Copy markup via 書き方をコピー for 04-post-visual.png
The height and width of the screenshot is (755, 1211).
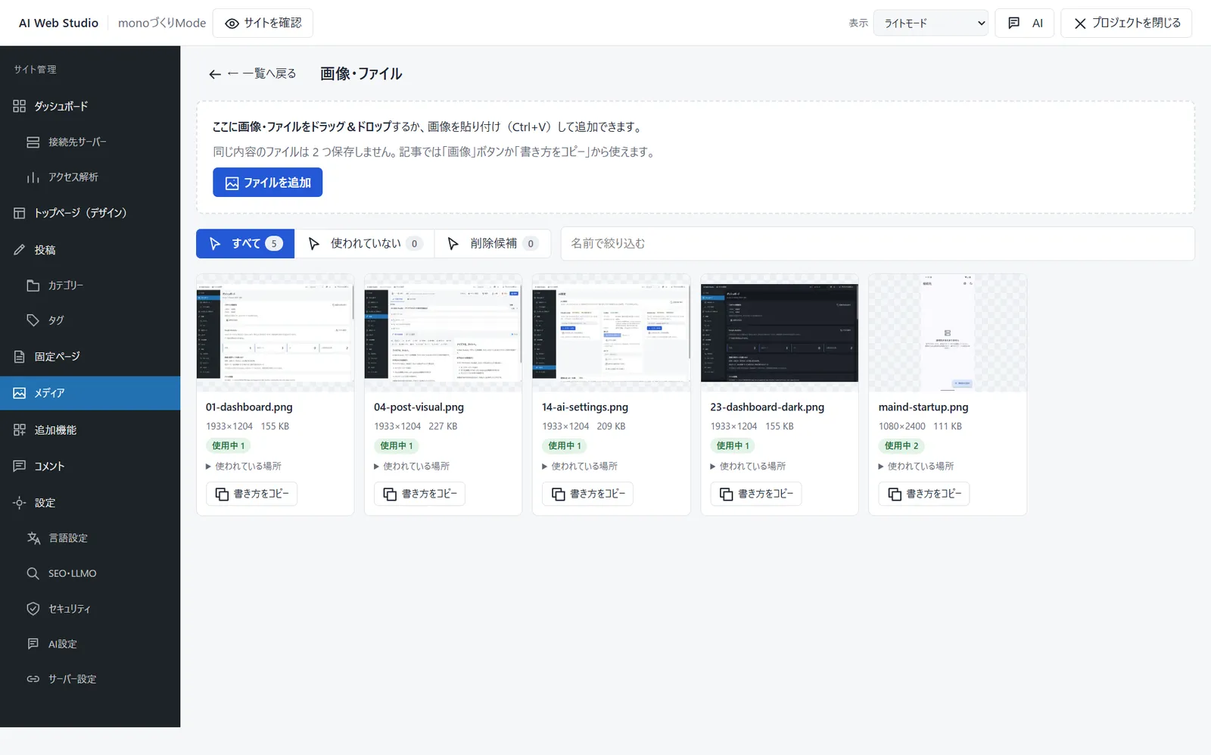point(420,494)
